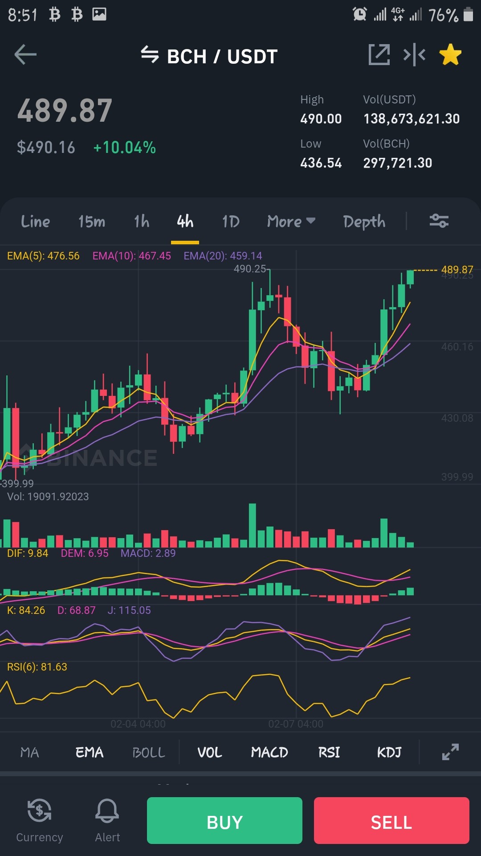Open the Depth chart tab
Viewport: 481px width, 856px height.
(364, 222)
